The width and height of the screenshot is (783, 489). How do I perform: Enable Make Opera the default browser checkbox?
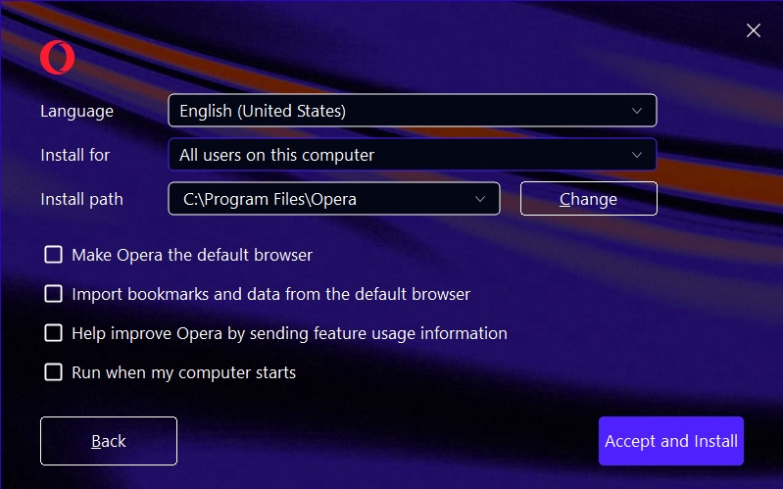pyautogui.click(x=54, y=255)
